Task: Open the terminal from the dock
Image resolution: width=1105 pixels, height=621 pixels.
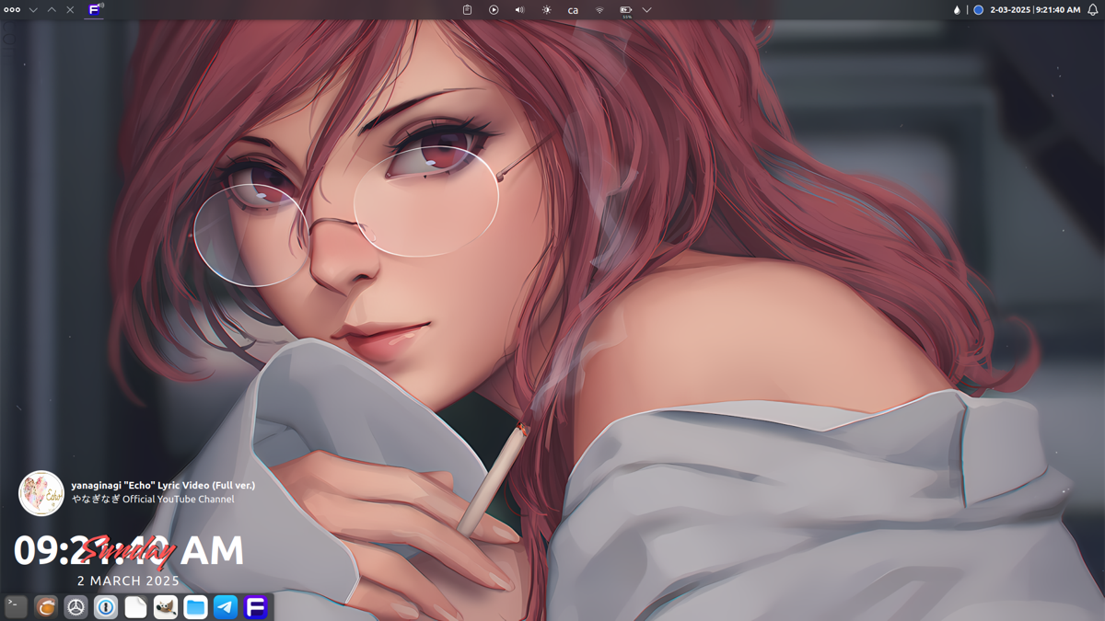Action: pyautogui.click(x=16, y=606)
